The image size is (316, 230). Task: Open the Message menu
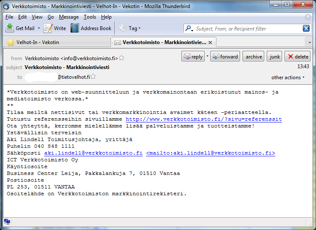(68, 17)
